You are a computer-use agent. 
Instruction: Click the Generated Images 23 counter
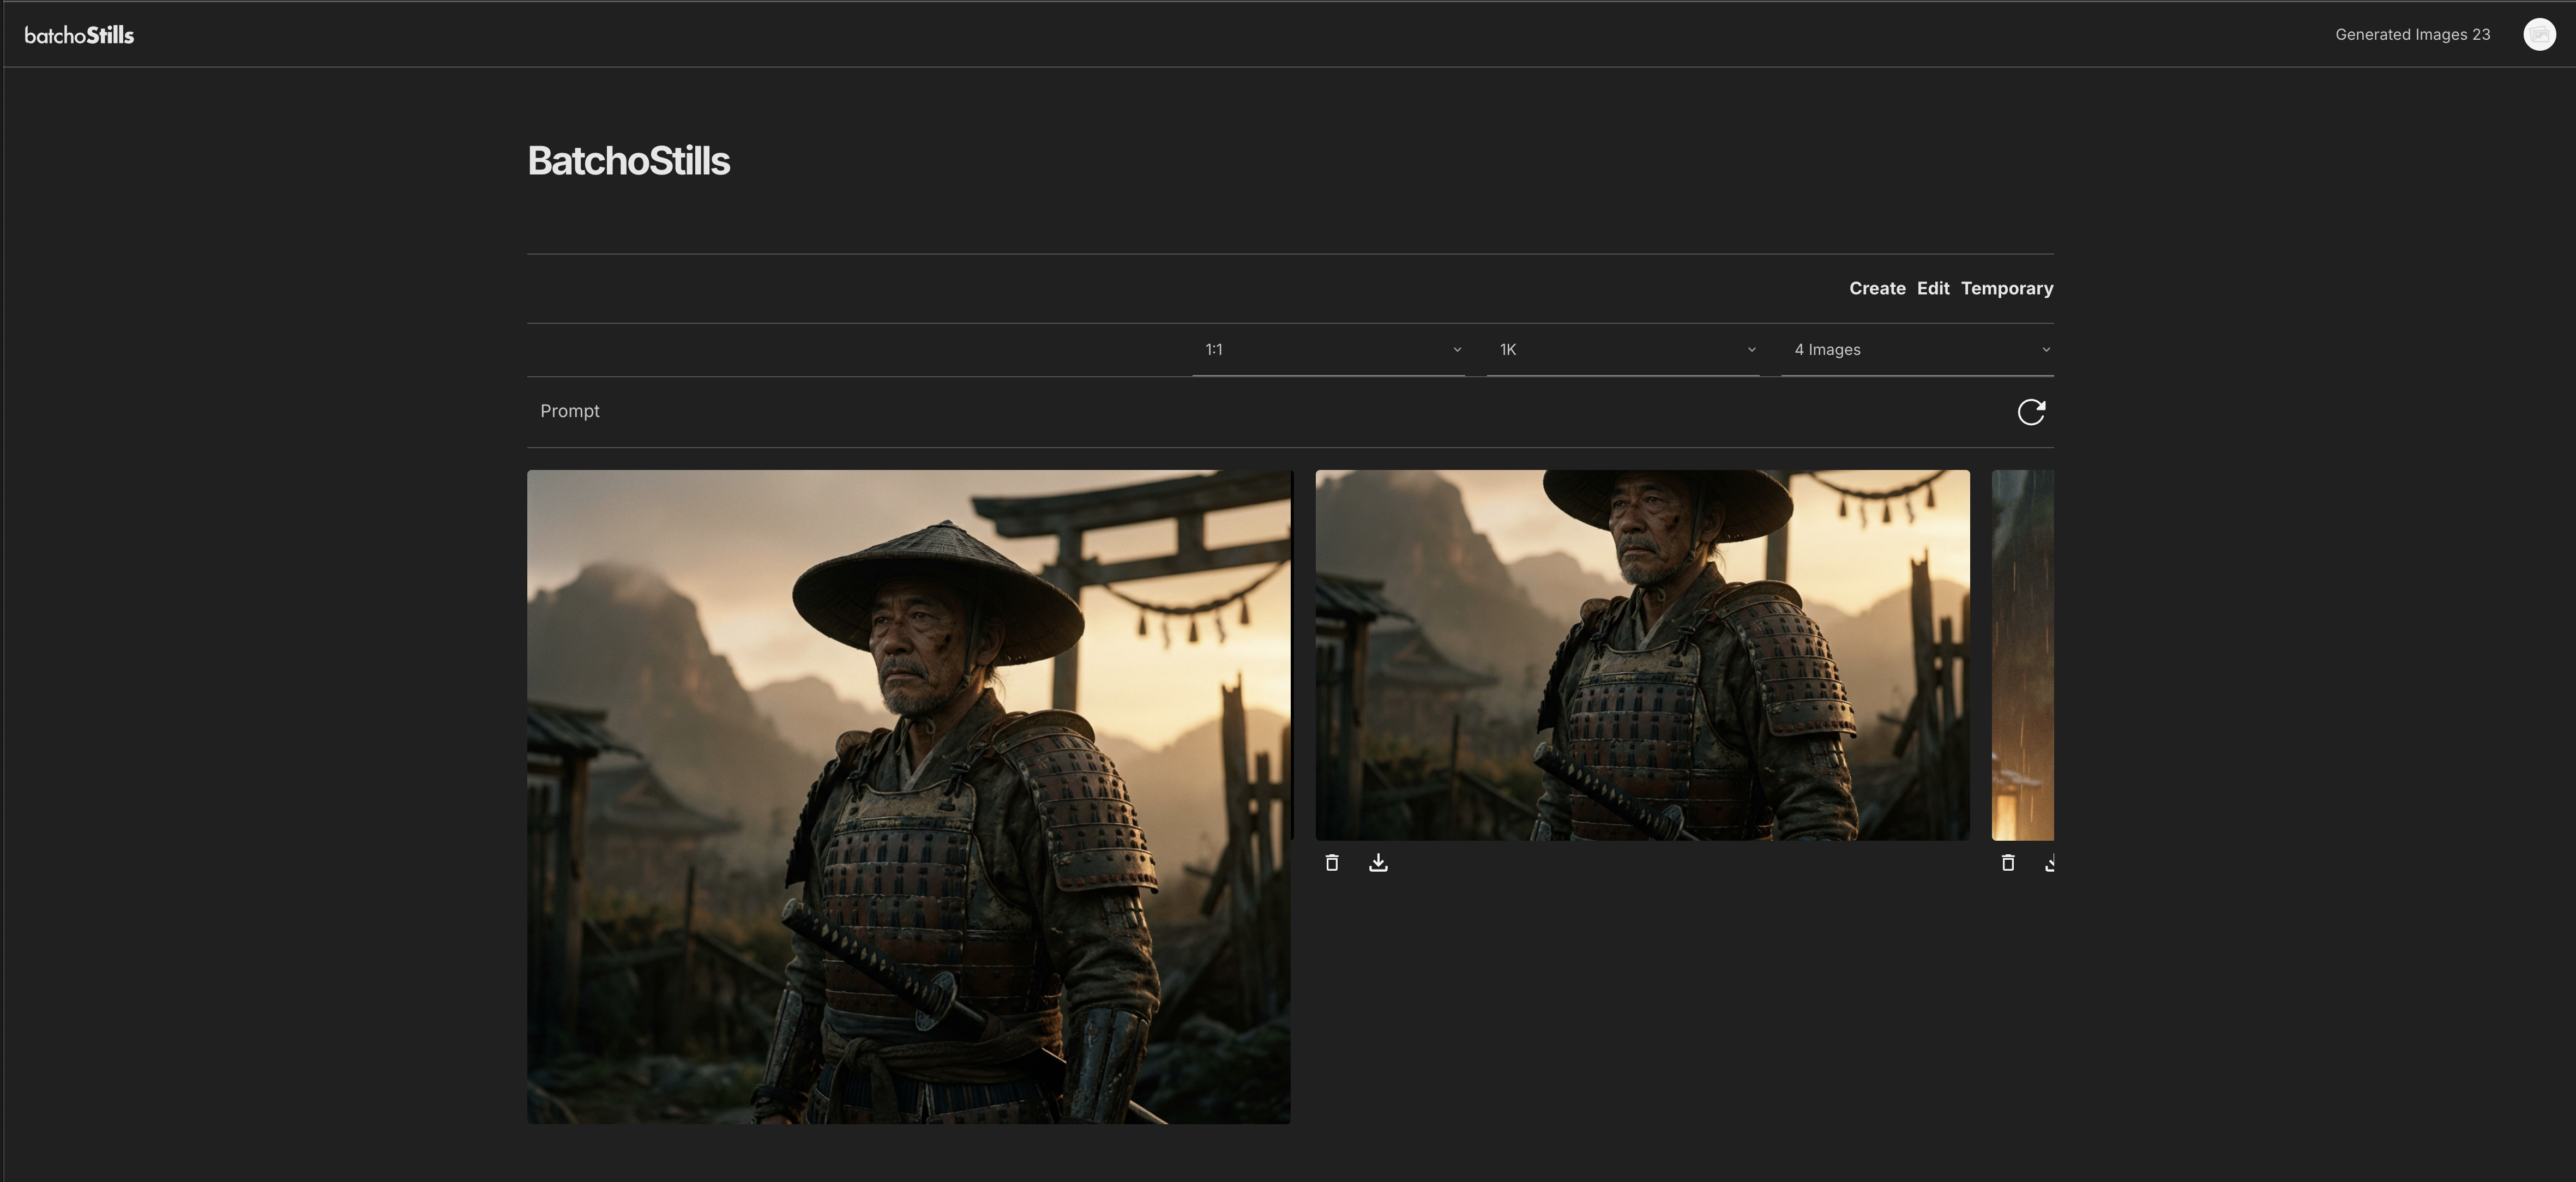tap(2412, 33)
